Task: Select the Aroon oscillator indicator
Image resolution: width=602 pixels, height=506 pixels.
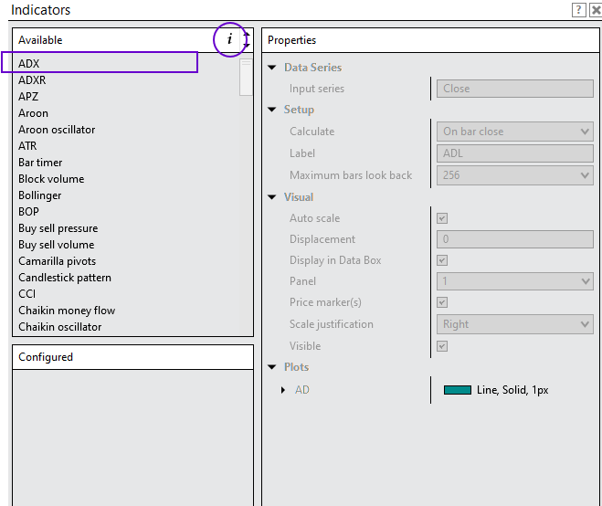Action: [57, 130]
